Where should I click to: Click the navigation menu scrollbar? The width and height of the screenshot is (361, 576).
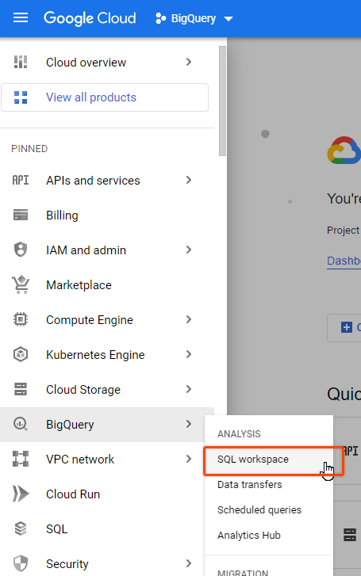[x=222, y=101]
